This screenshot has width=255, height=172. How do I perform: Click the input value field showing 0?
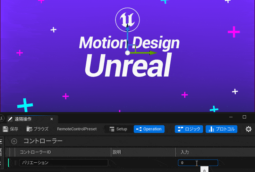pyautogui.click(x=198, y=163)
